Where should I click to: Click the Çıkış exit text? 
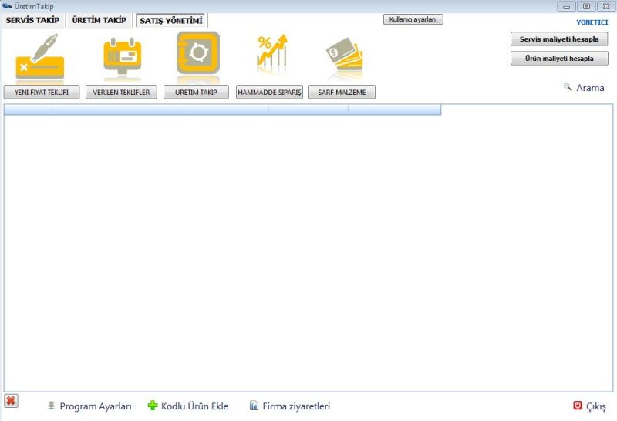596,406
